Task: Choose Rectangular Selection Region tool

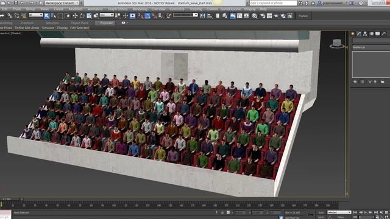Action: (60, 16)
